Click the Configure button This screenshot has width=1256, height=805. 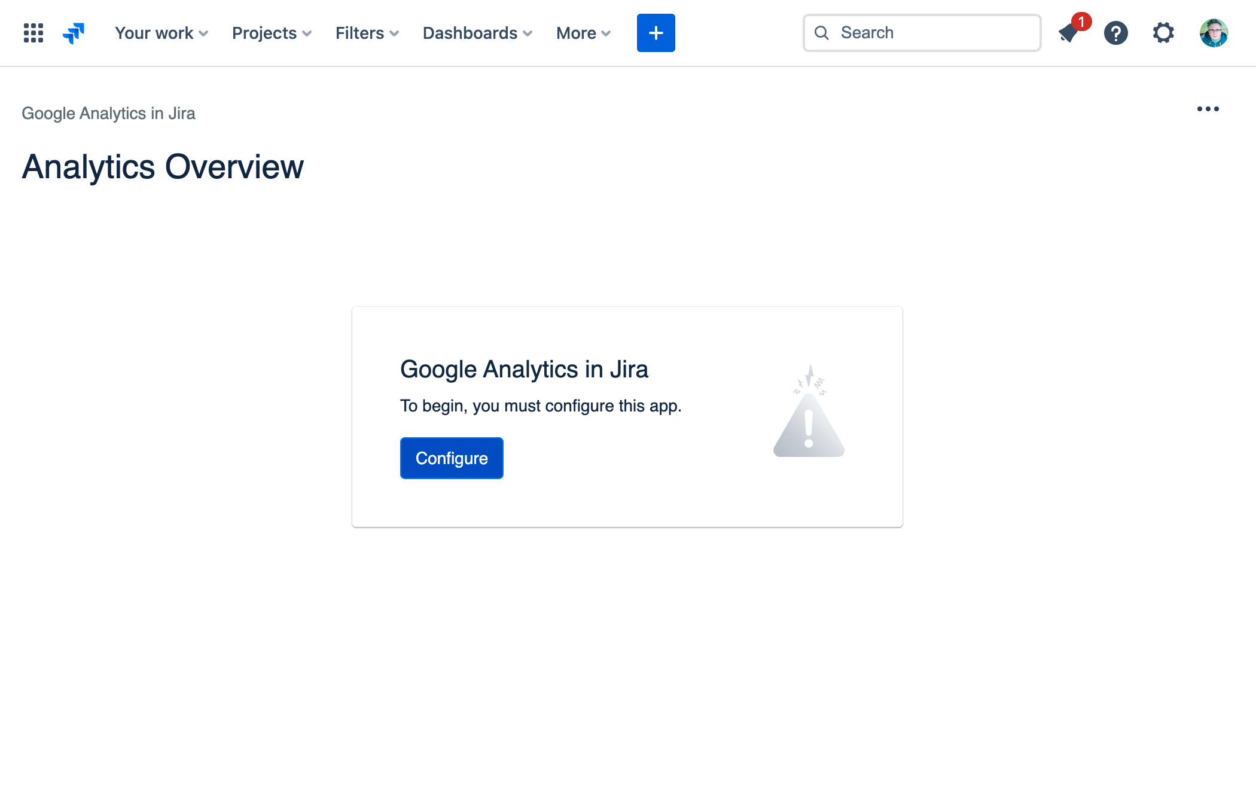(x=452, y=458)
